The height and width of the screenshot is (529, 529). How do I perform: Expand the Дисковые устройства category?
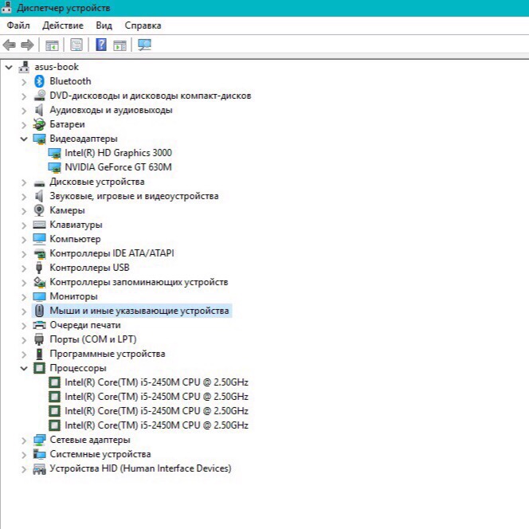click(x=24, y=182)
